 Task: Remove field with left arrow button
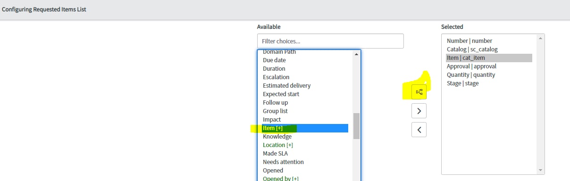419,129
